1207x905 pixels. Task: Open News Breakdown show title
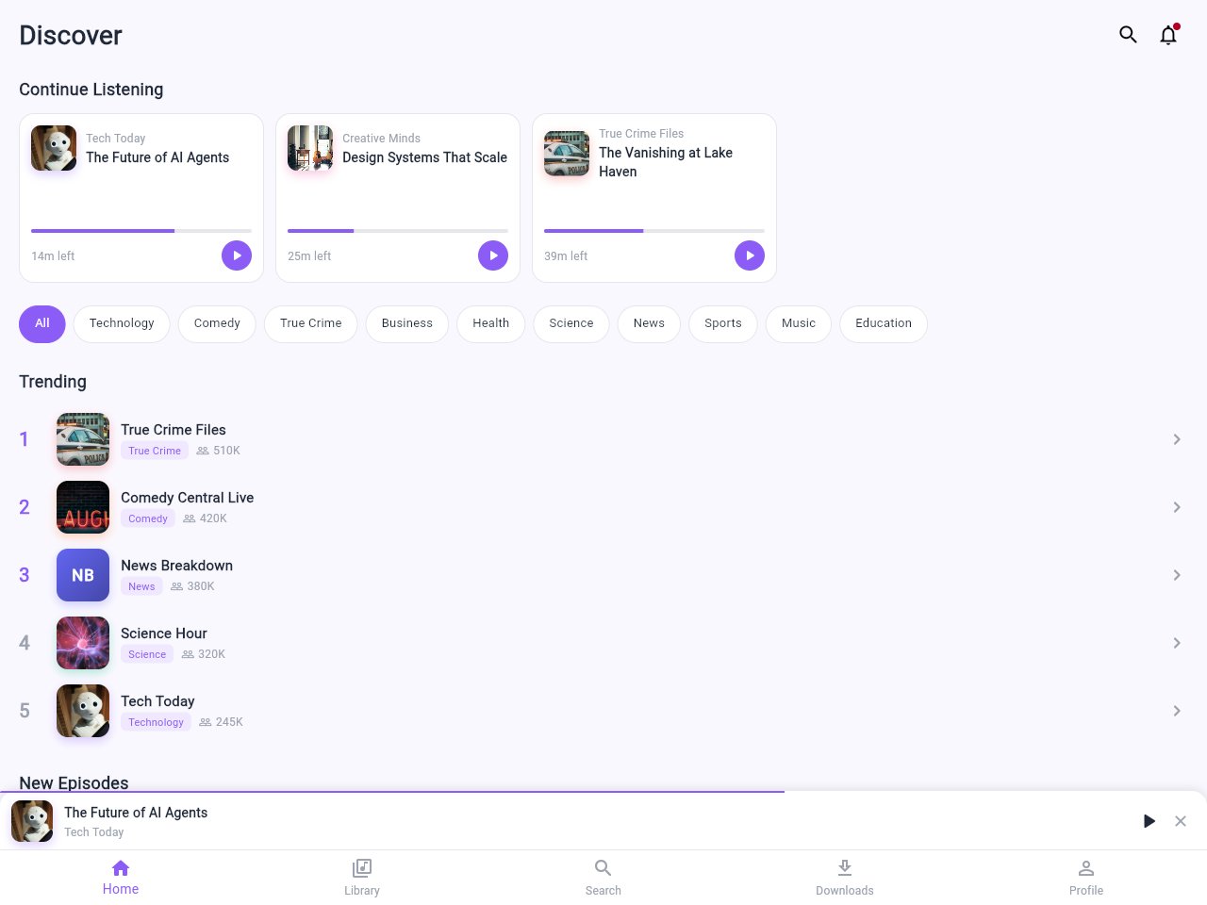[x=176, y=566]
